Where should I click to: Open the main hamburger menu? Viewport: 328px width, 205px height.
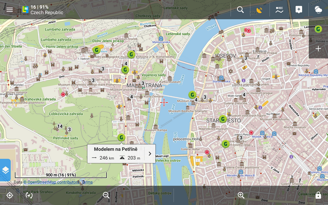(x=9, y=9)
